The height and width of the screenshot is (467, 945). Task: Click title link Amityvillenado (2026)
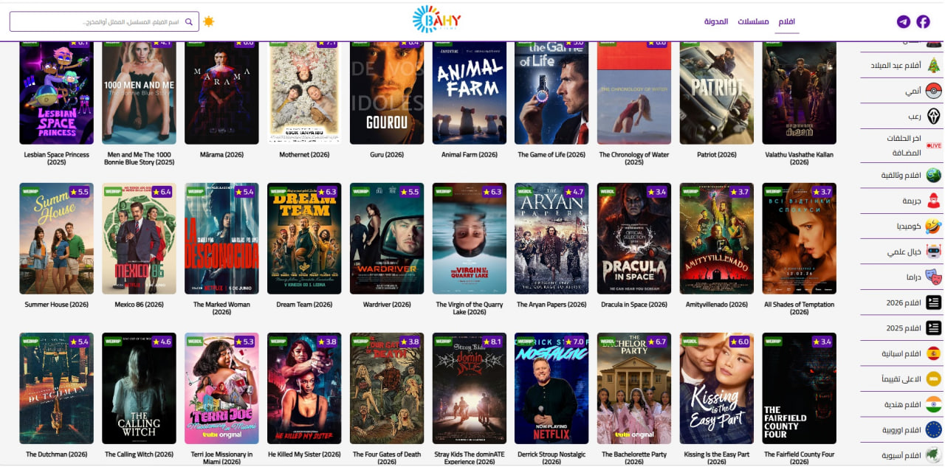(717, 304)
